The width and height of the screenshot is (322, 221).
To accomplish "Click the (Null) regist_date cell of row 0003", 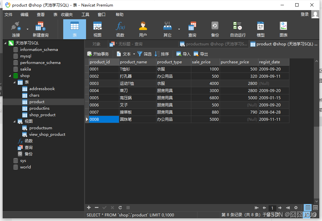I will (x=274, y=83).
